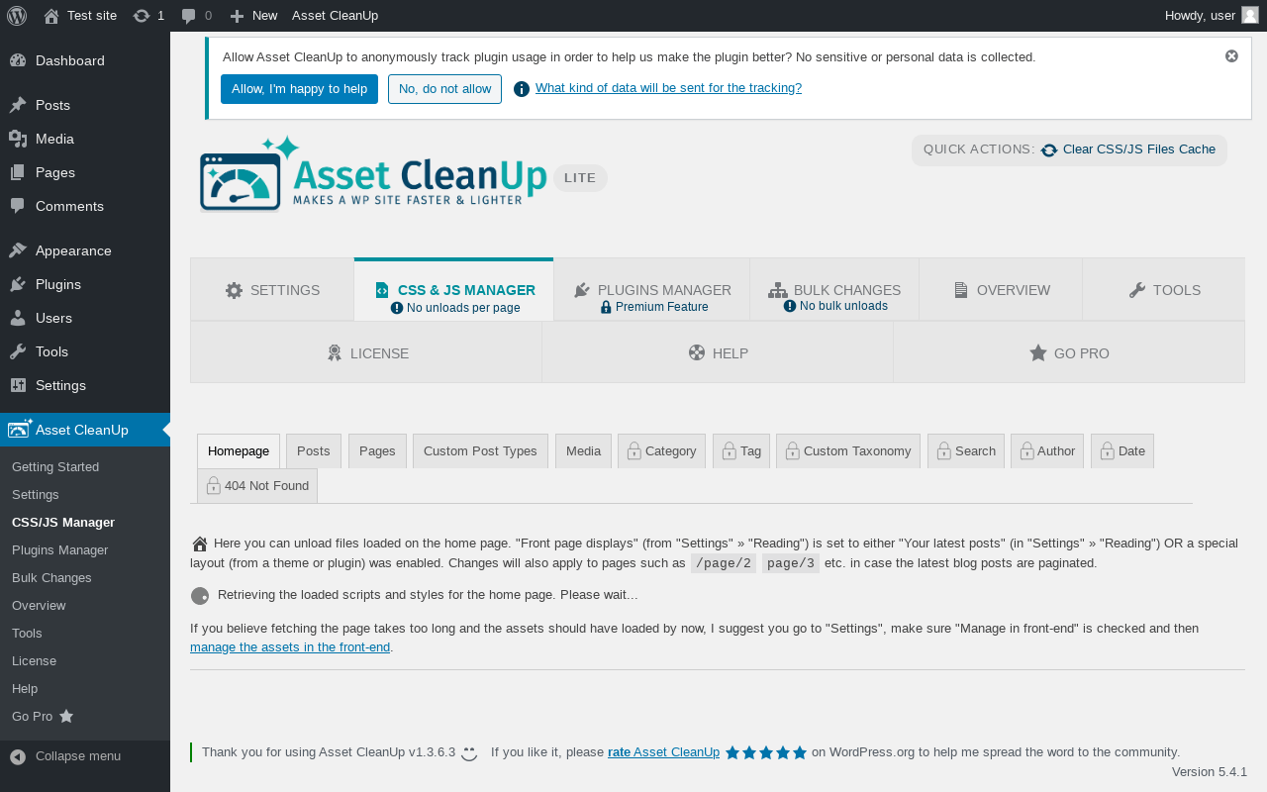
Task: Open CSS/JS Manager in sidebar submenu
Action: click(x=63, y=522)
